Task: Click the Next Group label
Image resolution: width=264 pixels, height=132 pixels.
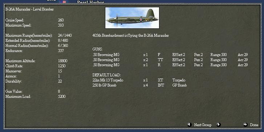Action: pos(203,125)
